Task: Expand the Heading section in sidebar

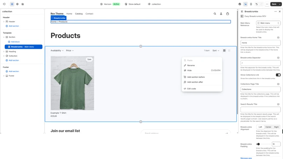Action: 4,52
